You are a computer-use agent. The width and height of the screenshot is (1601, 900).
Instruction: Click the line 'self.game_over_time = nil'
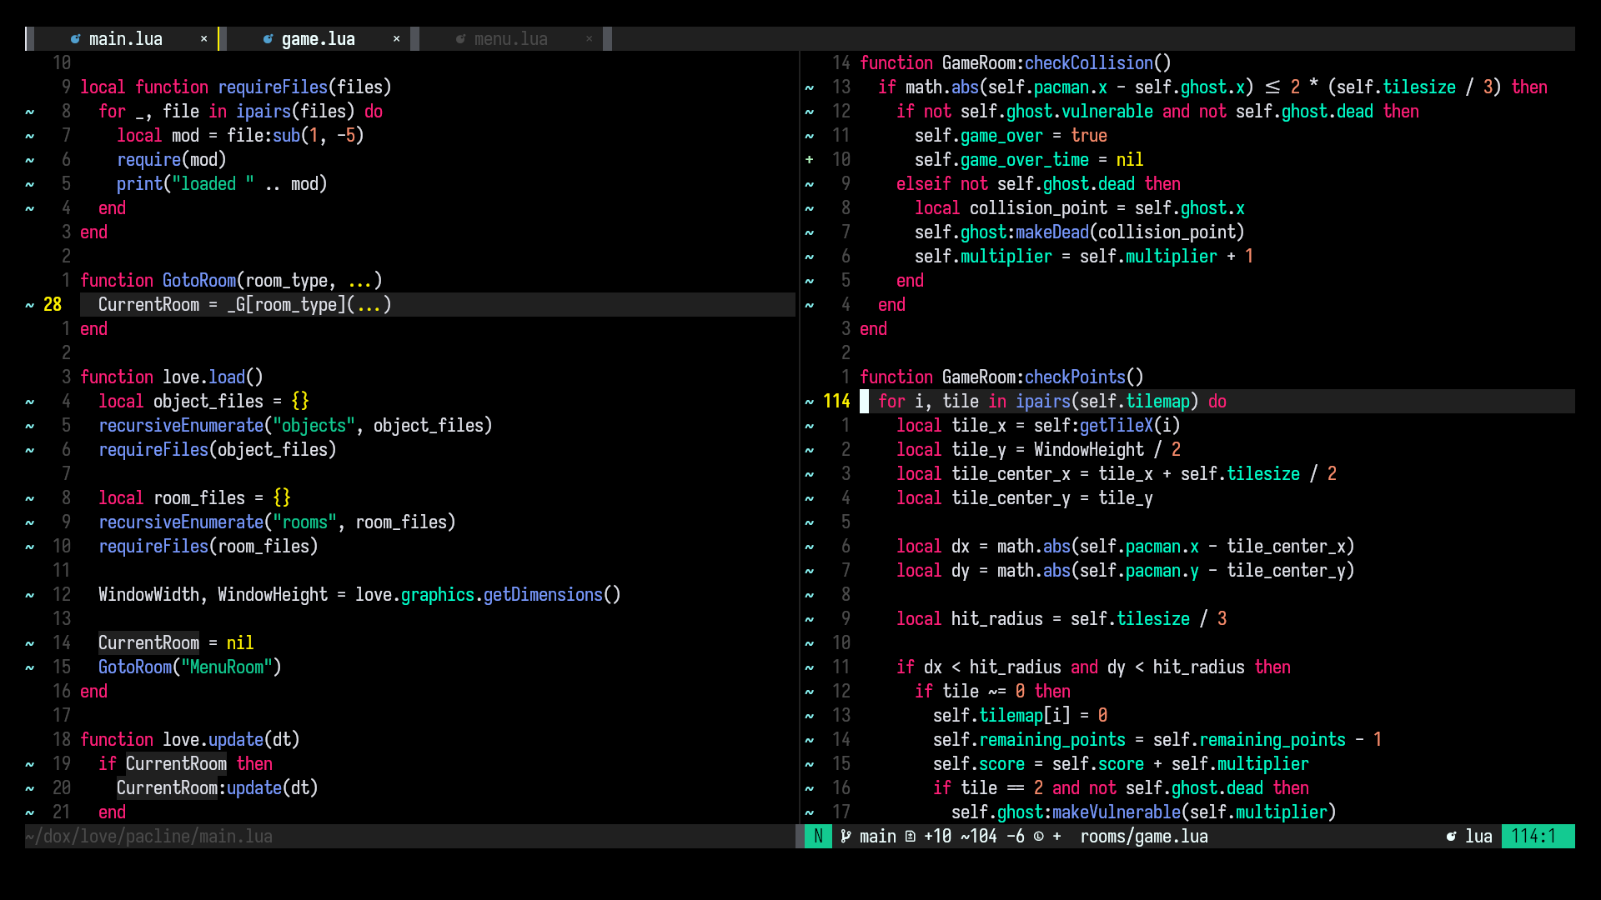click(1030, 160)
